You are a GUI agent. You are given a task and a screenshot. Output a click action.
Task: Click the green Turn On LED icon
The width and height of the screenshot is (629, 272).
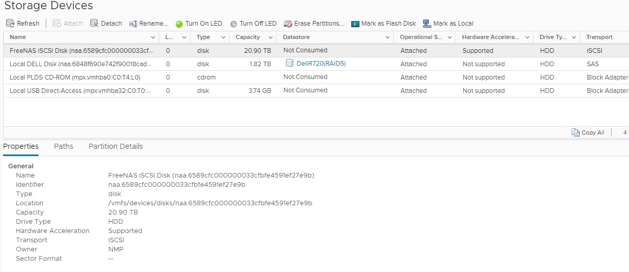[x=179, y=24]
